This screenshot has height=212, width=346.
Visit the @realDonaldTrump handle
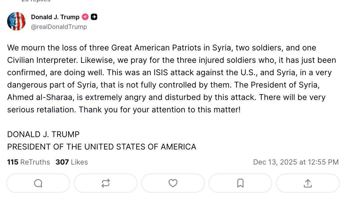click(59, 27)
